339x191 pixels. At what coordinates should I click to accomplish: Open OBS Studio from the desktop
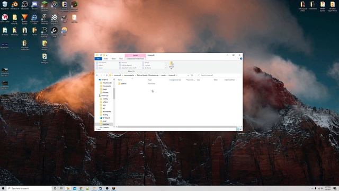[x=25, y=5]
